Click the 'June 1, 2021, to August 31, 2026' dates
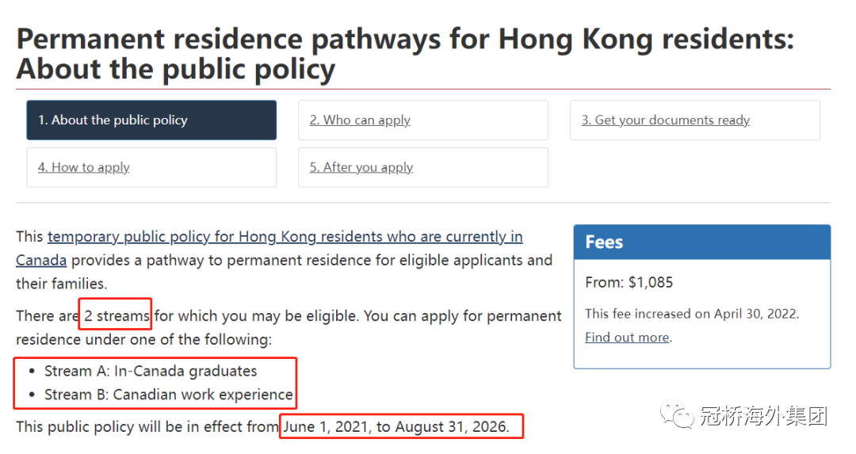The height and width of the screenshot is (454, 856). pos(396,427)
